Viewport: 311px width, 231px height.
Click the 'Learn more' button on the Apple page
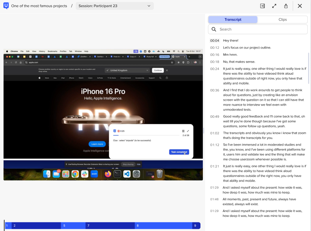click(97, 144)
